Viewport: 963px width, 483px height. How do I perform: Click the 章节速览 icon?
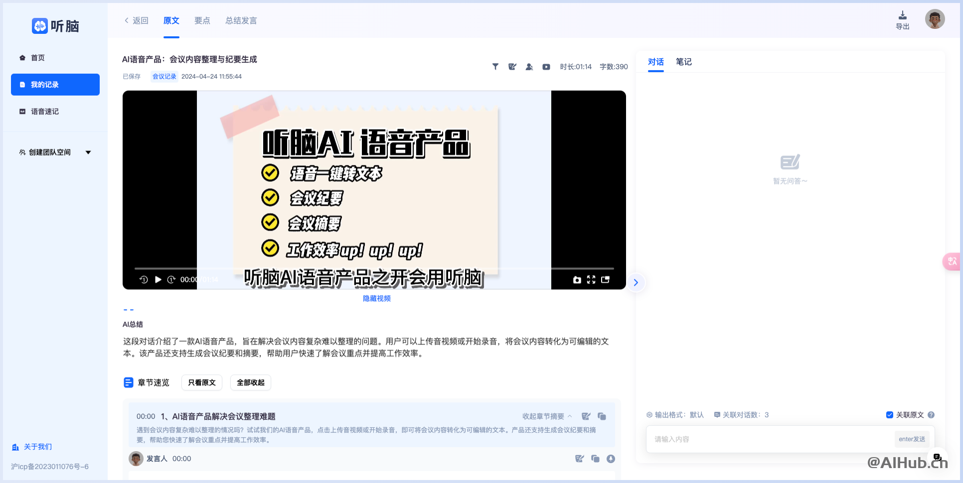pyautogui.click(x=128, y=382)
